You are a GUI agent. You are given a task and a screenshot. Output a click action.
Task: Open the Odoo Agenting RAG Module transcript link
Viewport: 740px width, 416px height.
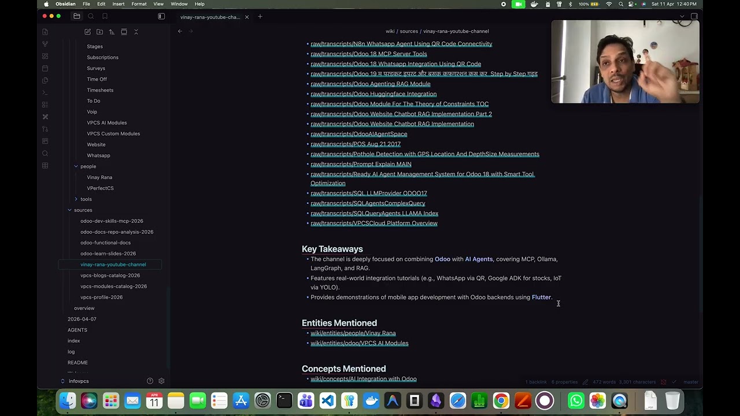click(x=370, y=84)
